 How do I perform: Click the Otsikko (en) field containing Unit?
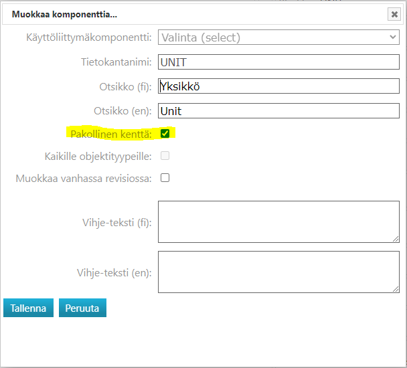(x=278, y=111)
